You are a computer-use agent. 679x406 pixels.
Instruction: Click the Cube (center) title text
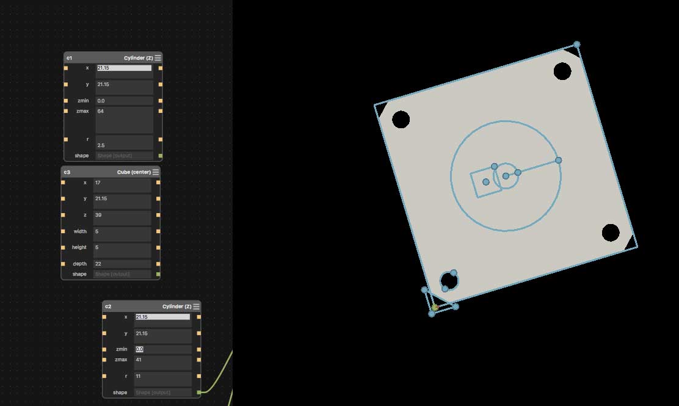(x=134, y=172)
